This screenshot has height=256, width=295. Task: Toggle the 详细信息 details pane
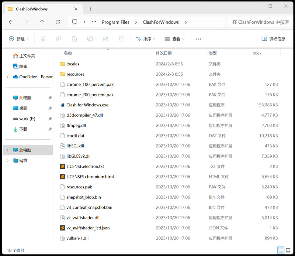(x=273, y=39)
